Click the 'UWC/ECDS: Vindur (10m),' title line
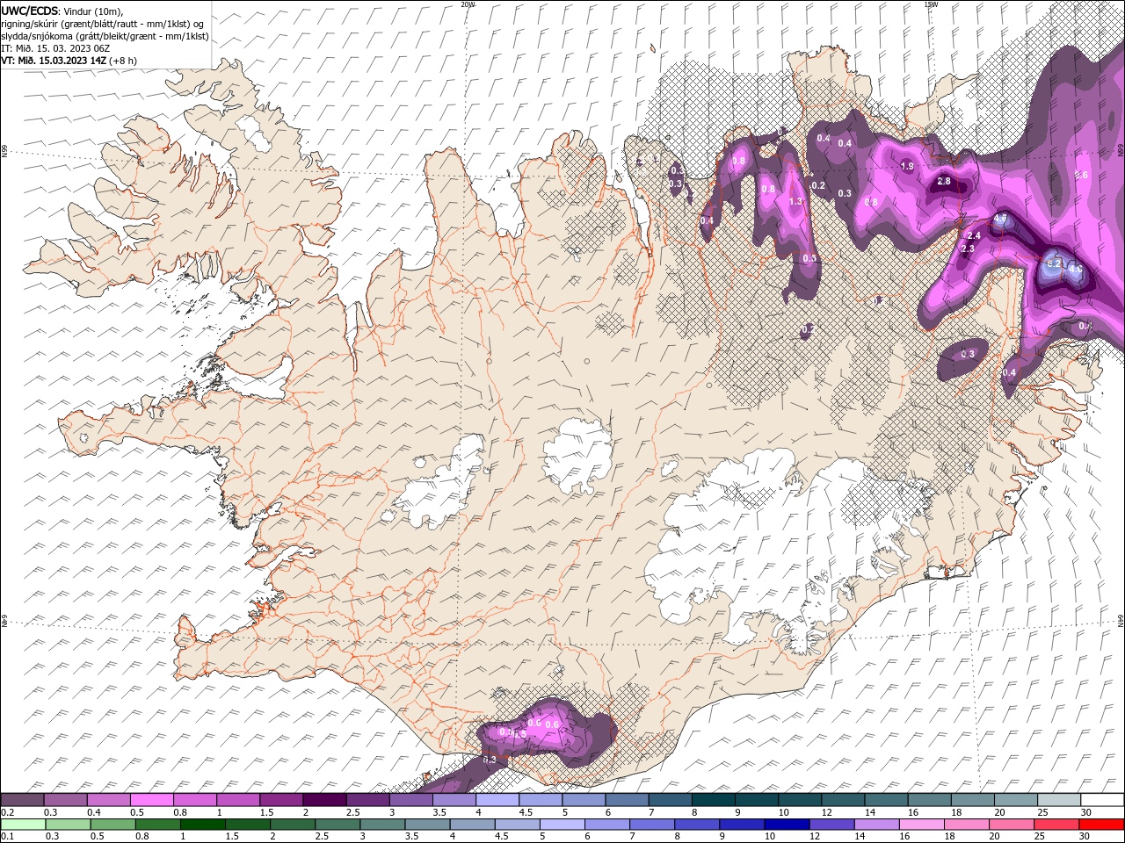The width and height of the screenshot is (1125, 843). 62,10
